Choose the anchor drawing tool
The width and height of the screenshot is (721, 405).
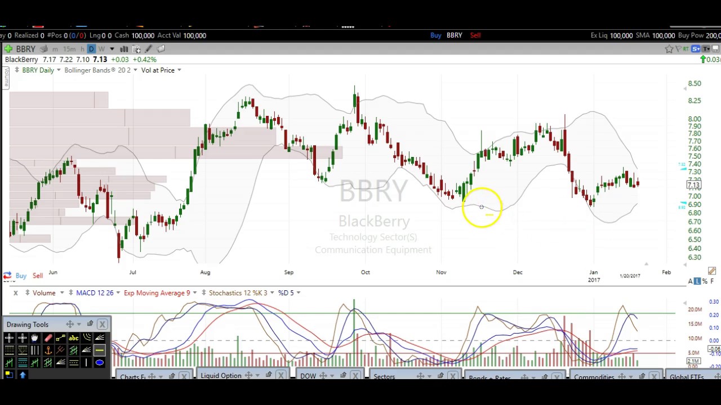pyautogui.click(x=48, y=350)
